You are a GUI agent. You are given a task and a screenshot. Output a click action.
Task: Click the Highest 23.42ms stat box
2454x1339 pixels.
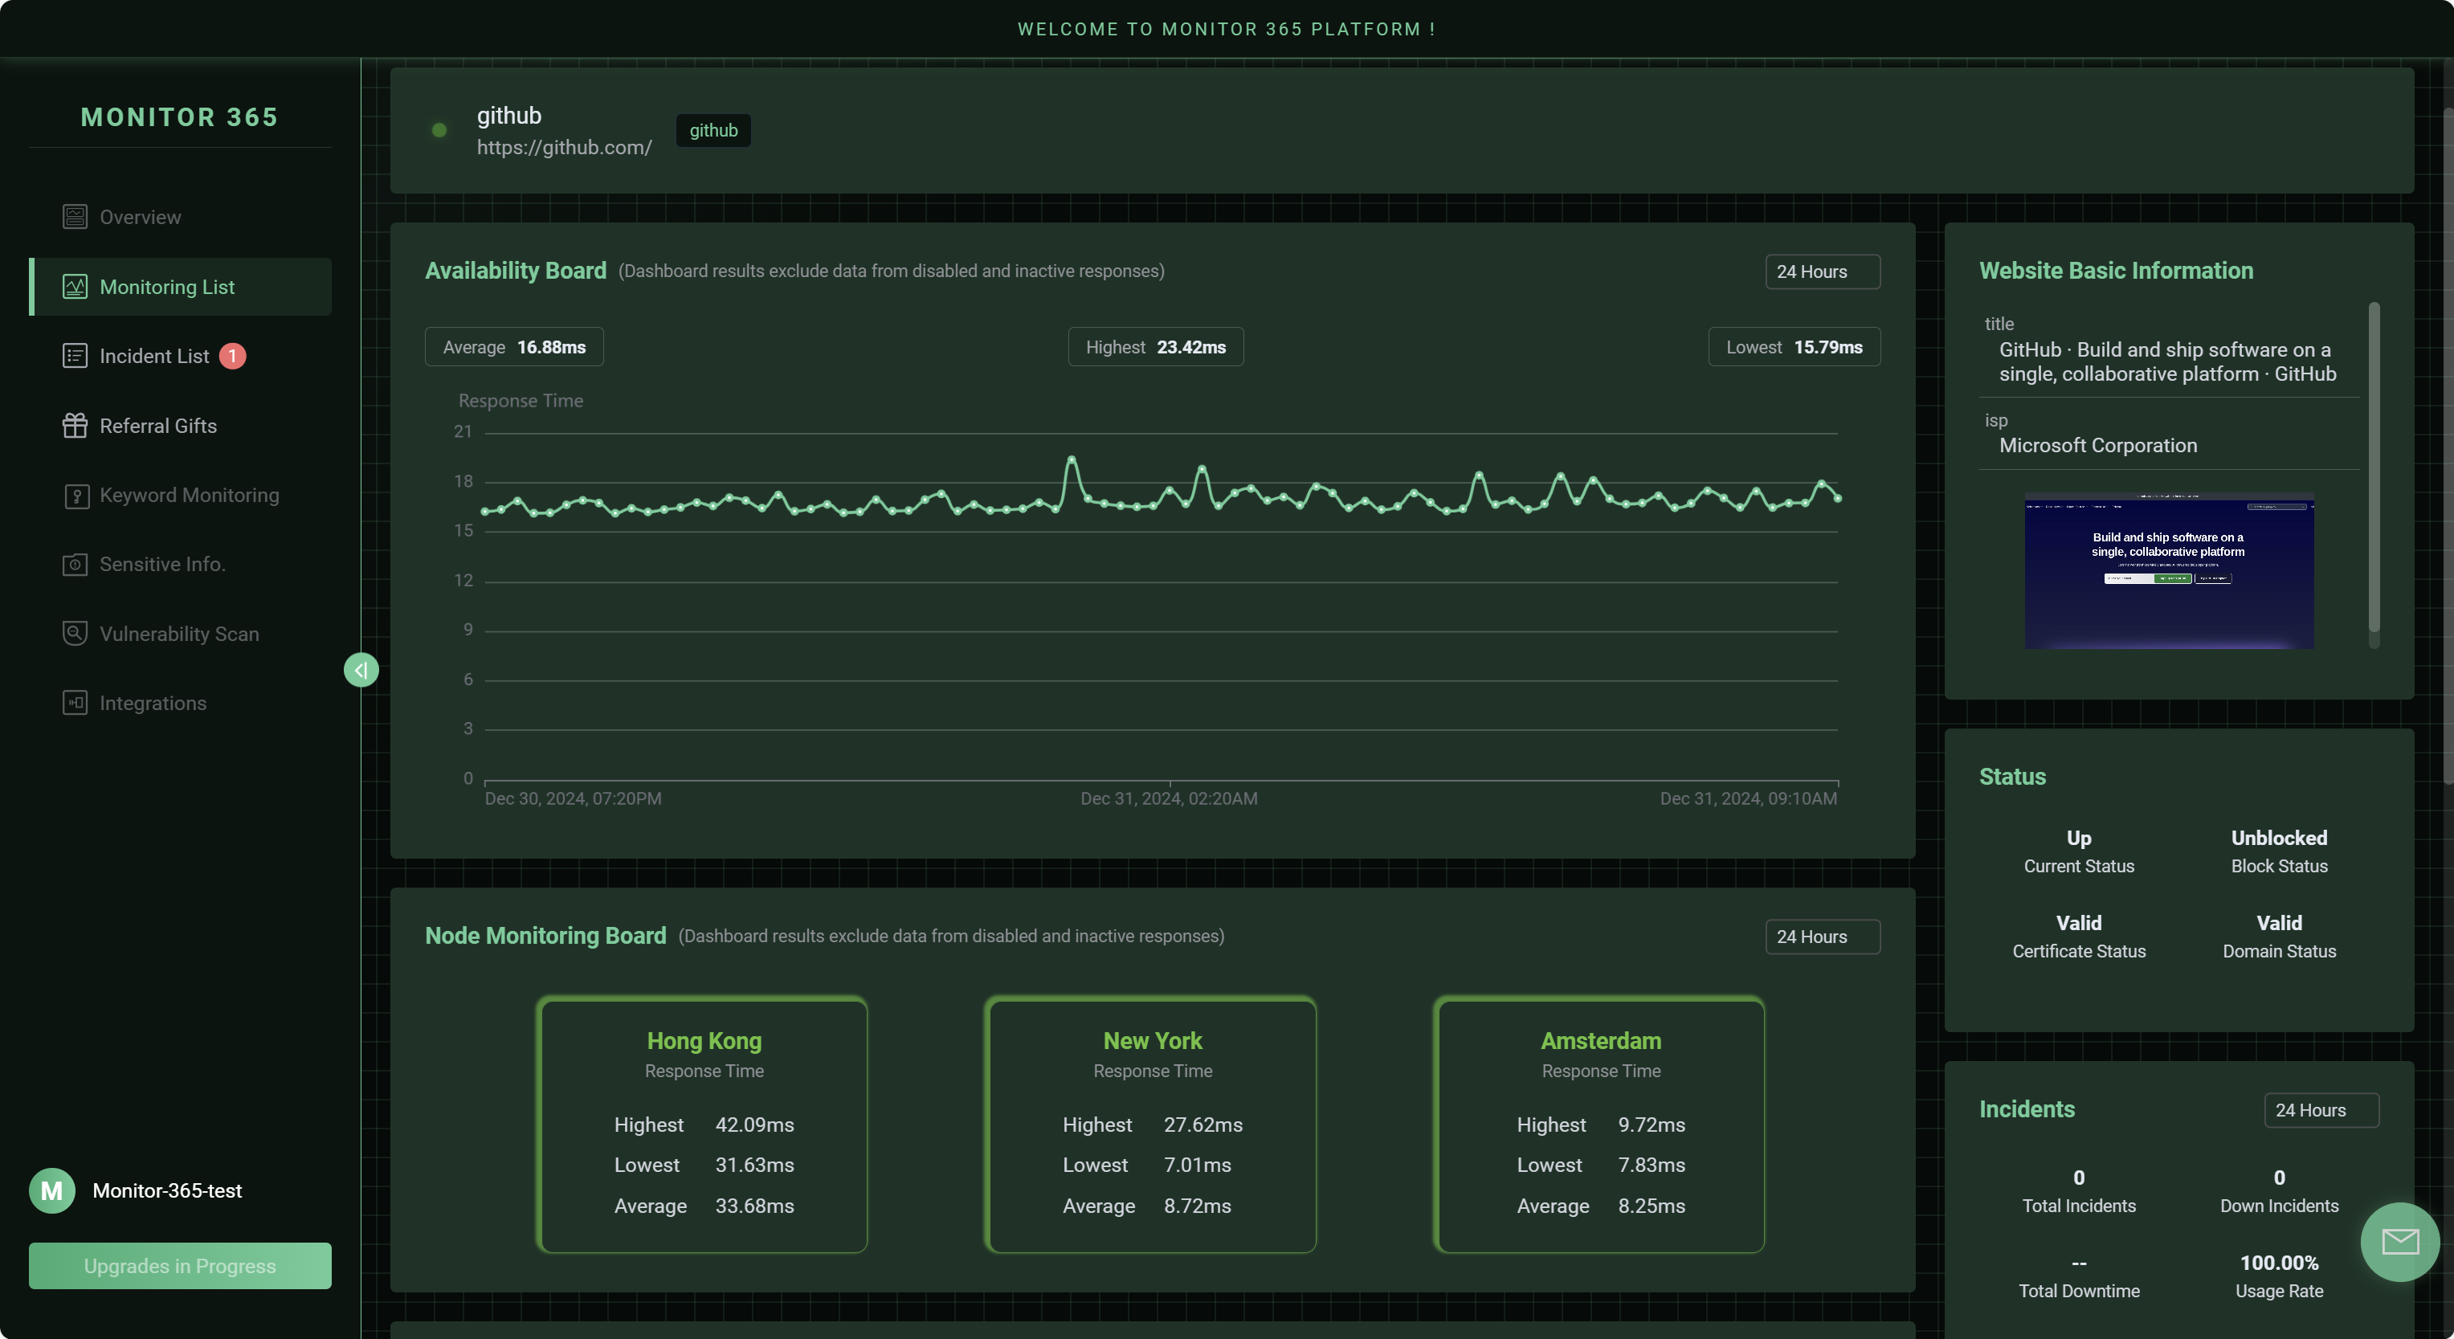point(1156,348)
